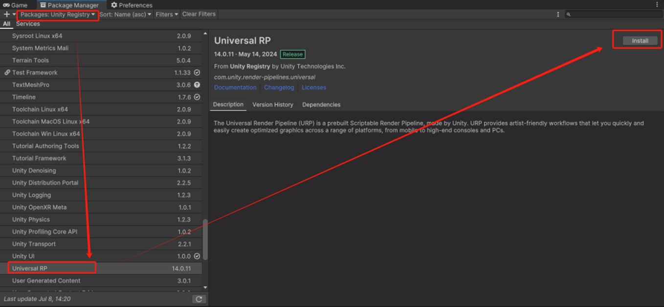Open the Package Manager toolbar three-dot menu

click(558, 15)
